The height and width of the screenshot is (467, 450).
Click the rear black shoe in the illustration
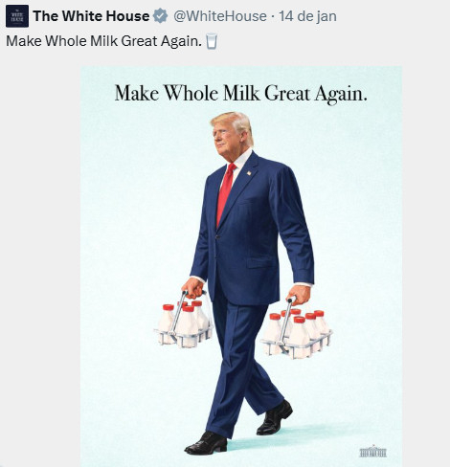pos(274,417)
